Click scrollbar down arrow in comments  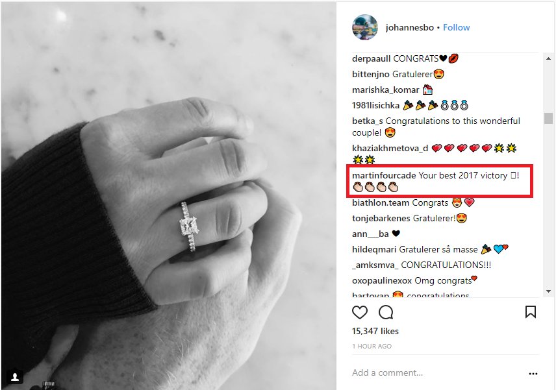point(549,291)
